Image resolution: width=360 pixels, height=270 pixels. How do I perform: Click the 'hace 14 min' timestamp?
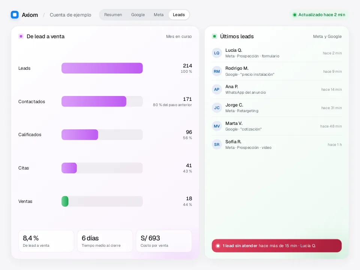coord(331,90)
